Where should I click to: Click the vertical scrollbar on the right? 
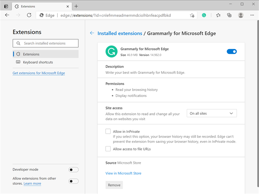point(258,103)
